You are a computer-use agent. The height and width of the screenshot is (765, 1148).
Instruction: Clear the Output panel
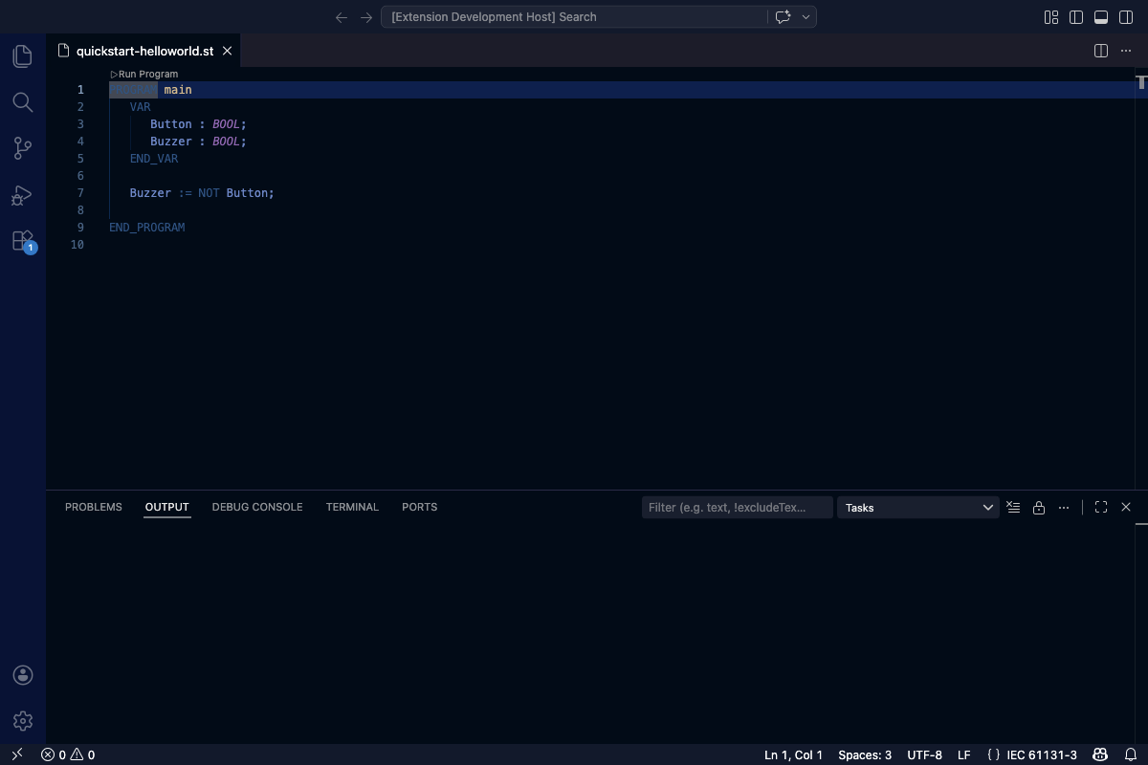(x=1013, y=507)
